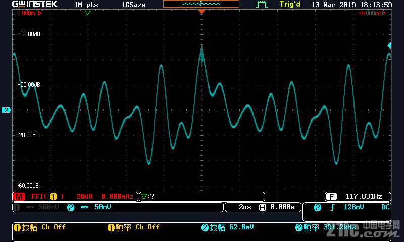This screenshot has width=404, height=242.
Task: Click the FFT 20dB scale value
Action: [84, 197]
